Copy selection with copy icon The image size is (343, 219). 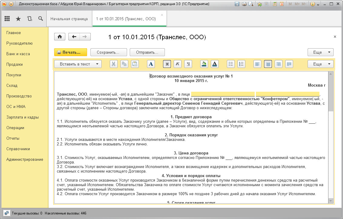coord(124,64)
